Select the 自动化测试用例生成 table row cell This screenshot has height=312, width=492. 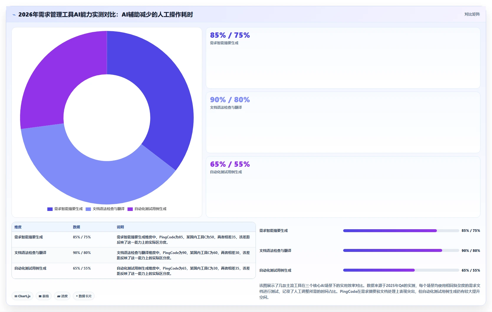pyautogui.click(x=30, y=268)
